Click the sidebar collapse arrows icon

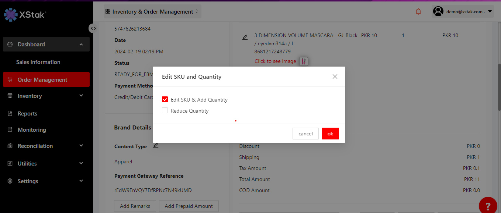click(93, 28)
